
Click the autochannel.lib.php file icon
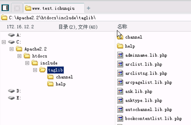pyautogui.click(x=120, y=110)
